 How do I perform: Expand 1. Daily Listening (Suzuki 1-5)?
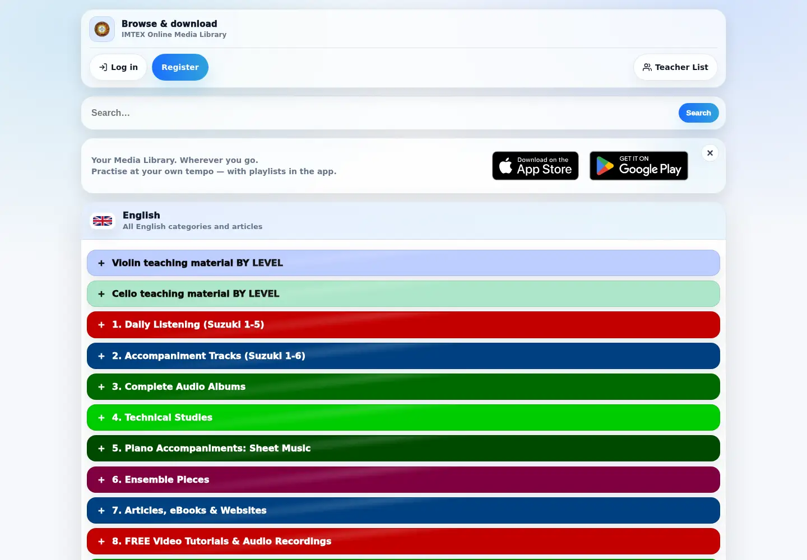click(x=403, y=325)
